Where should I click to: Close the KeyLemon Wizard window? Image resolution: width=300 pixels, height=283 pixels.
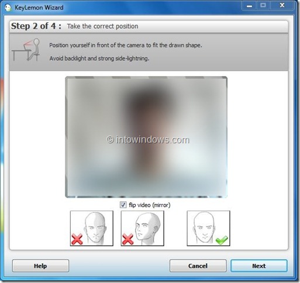coord(282,6)
